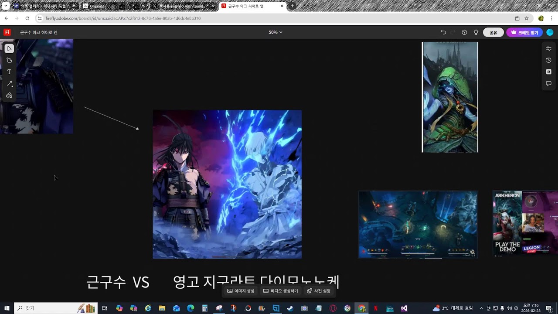Open the settings sliders panel icon

(x=548, y=48)
